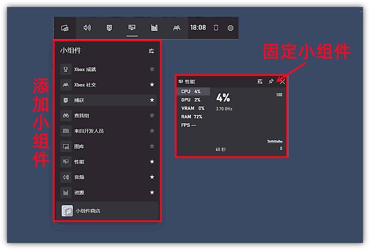Open Game Bar settings gear

point(230,28)
